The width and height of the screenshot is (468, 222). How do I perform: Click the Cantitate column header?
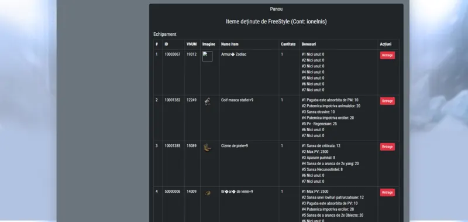tap(288, 44)
